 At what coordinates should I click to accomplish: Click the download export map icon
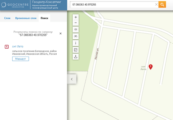click(x=76, y=57)
